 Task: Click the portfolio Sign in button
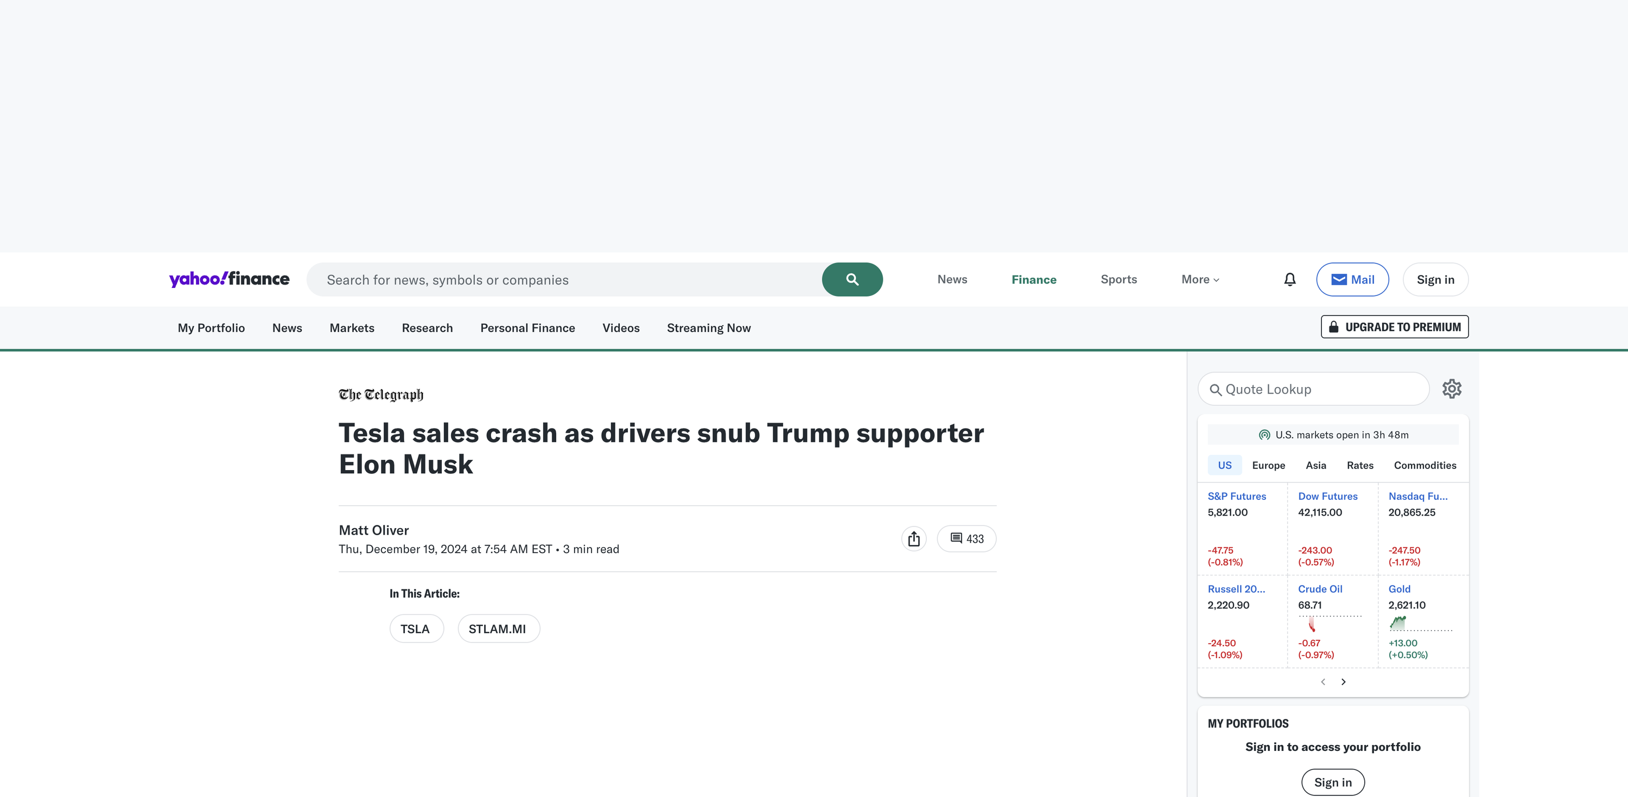(1332, 782)
